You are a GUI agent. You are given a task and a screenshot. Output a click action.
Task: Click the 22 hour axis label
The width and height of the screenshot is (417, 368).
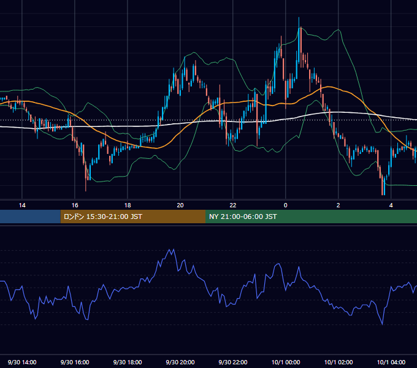click(232, 205)
